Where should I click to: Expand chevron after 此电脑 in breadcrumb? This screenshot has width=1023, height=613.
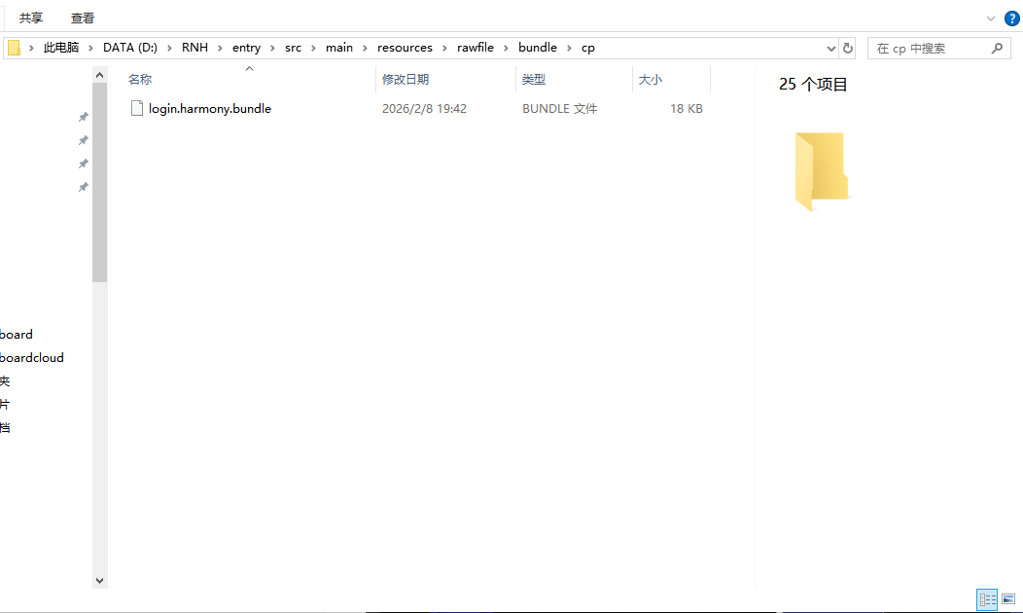click(91, 49)
